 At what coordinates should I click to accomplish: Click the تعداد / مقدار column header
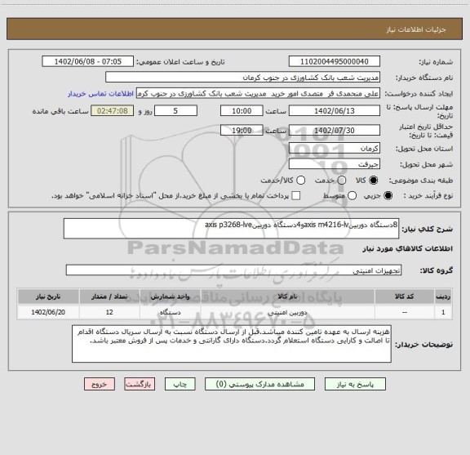coord(109,297)
